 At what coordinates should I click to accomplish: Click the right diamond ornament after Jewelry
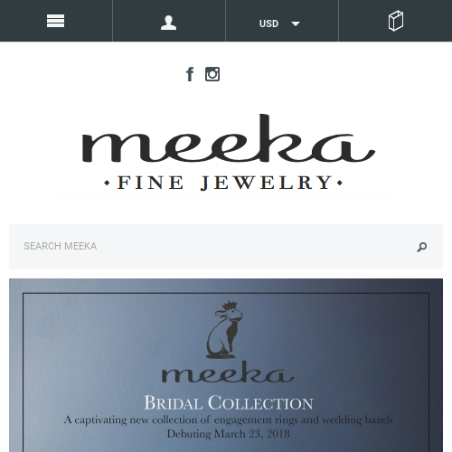coord(340,183)
